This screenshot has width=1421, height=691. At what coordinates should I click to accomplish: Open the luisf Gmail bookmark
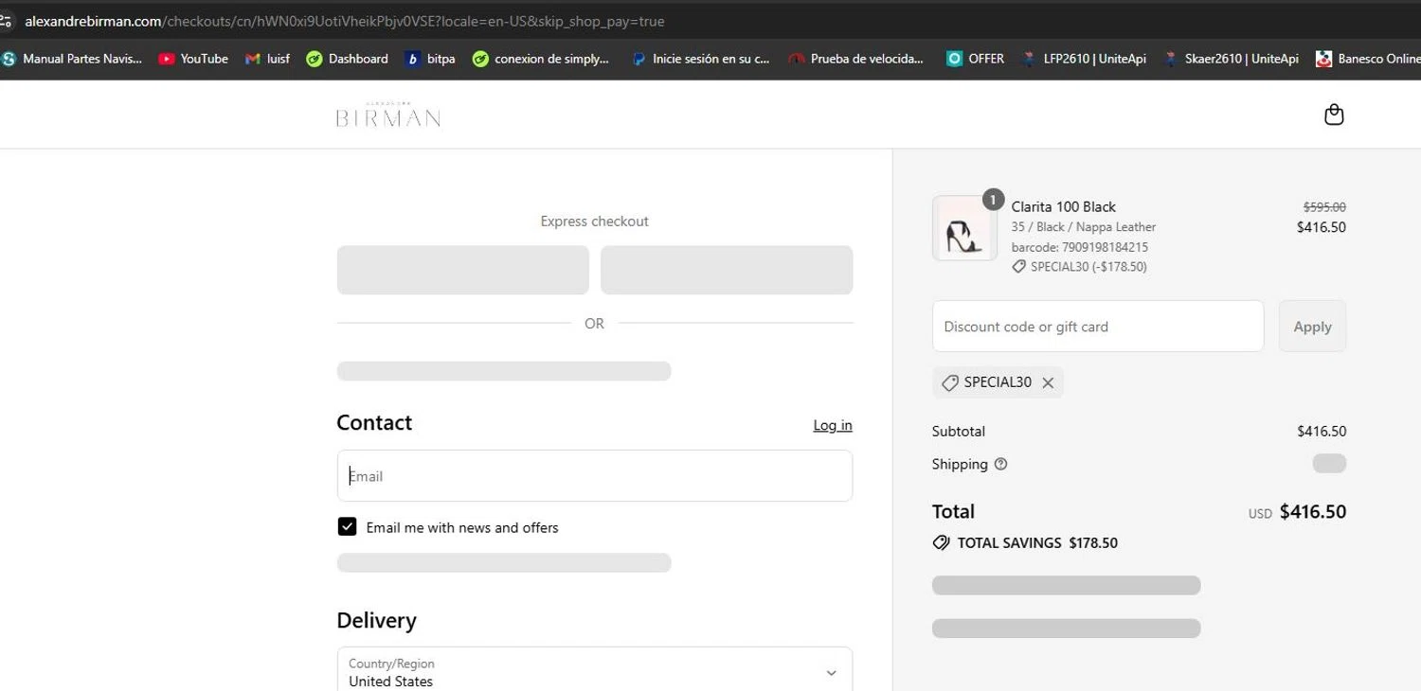tap(267, 59)
